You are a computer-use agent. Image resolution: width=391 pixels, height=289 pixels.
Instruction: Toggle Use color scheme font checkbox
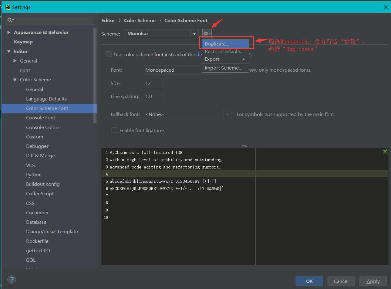(x=109, y=54)
